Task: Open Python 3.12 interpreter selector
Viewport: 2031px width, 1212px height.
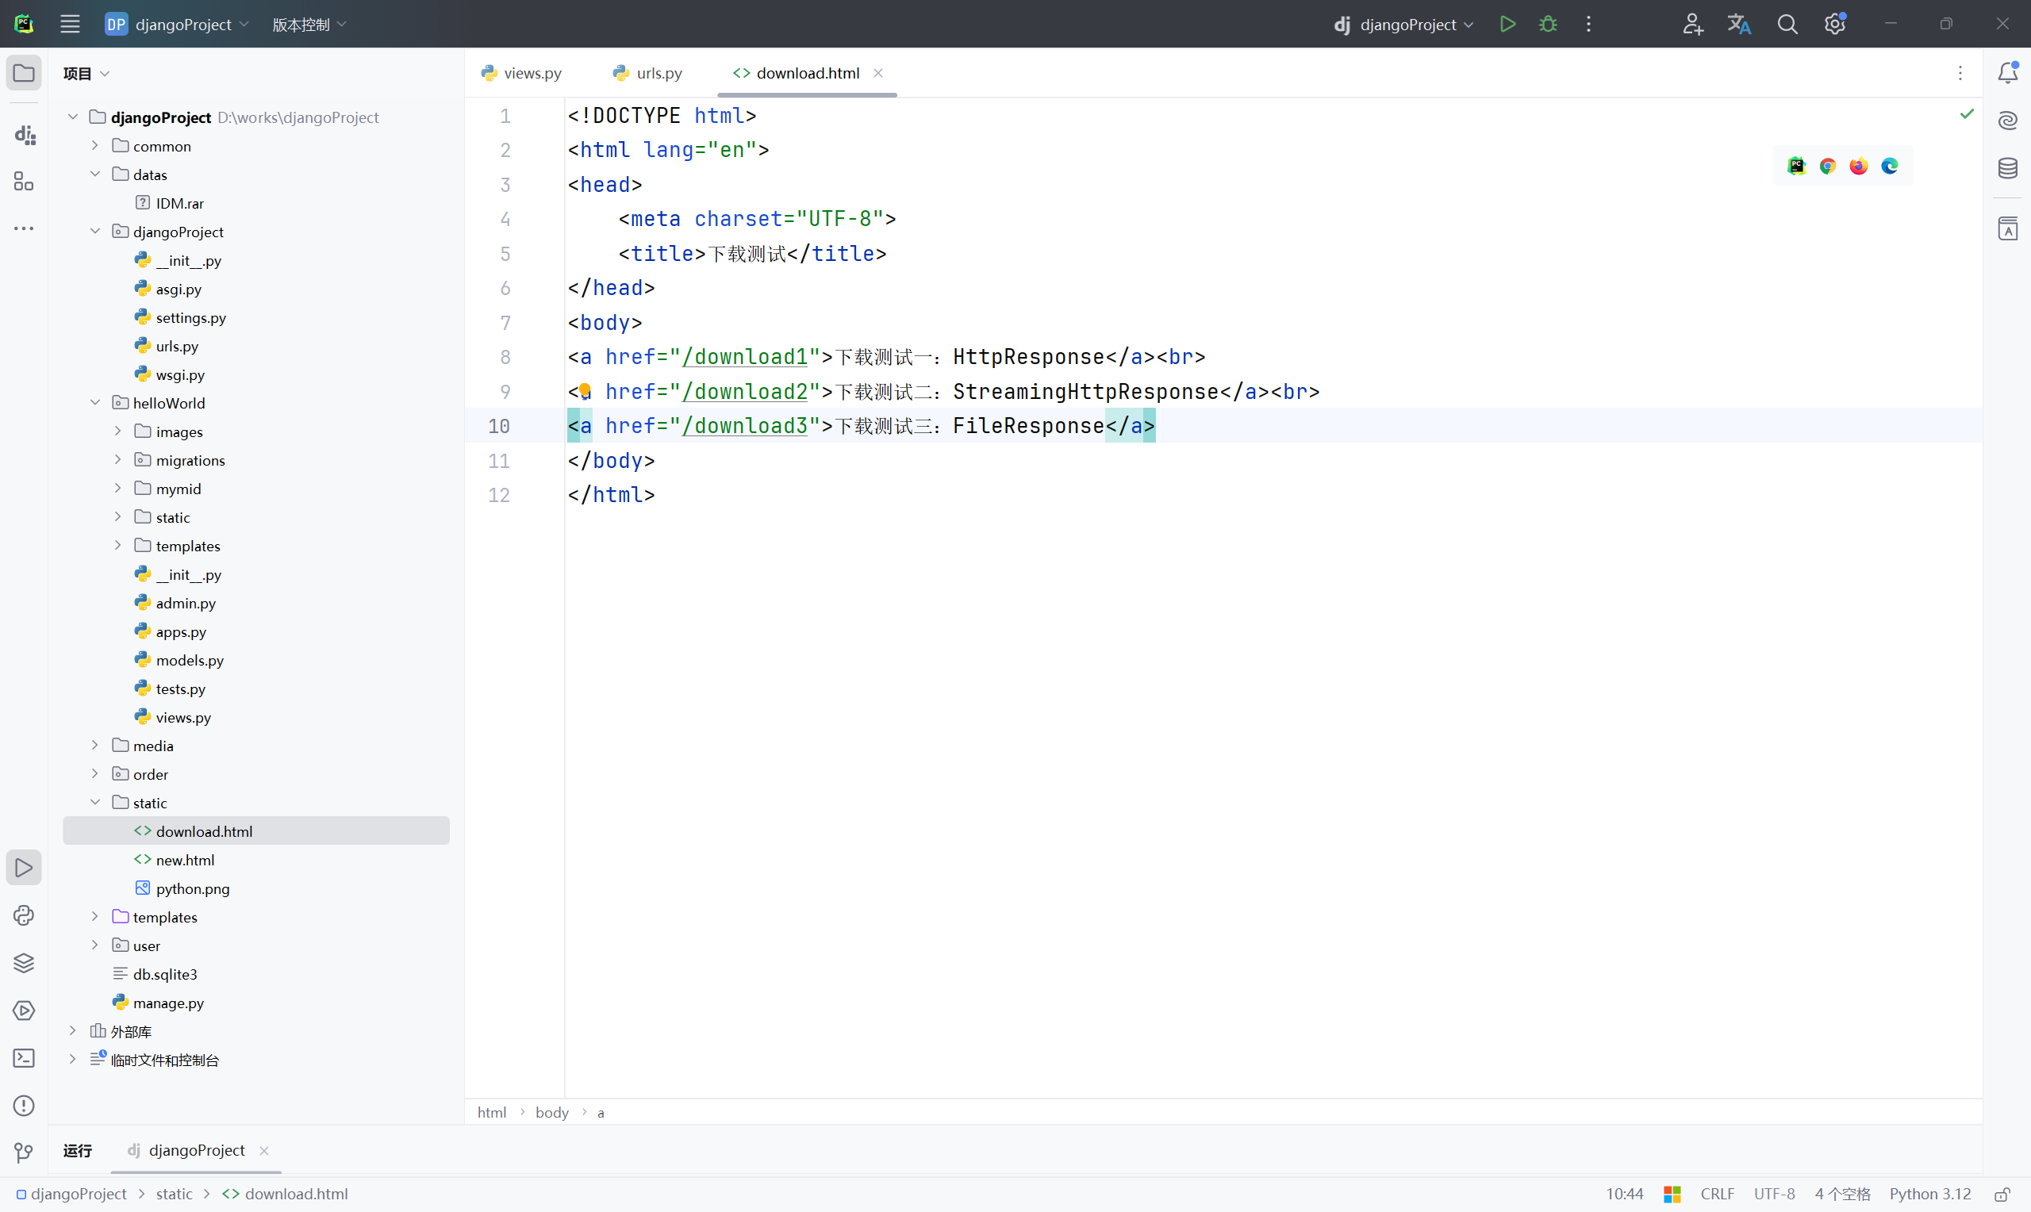Action: click(x=1929, y=1194)
